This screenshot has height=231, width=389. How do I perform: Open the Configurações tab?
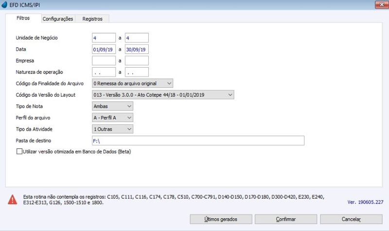click(58, 19)
